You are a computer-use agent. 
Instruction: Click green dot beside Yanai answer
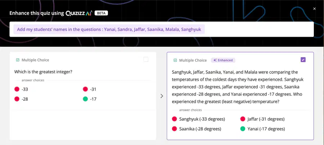click(x=243, y=129)
